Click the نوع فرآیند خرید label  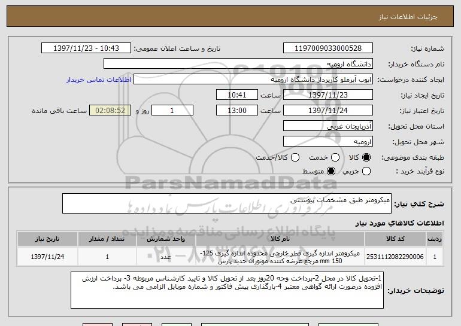point(420,172)
